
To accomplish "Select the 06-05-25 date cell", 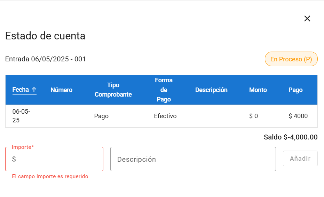I will [x=21, y=116].
